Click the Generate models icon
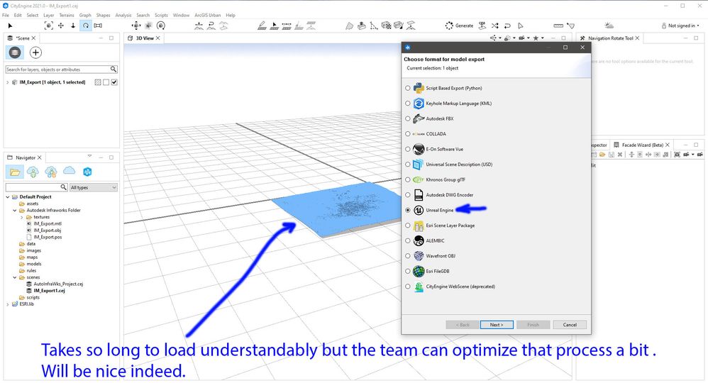Viewport: 708px width, 383px height. (x=449, y=26)
